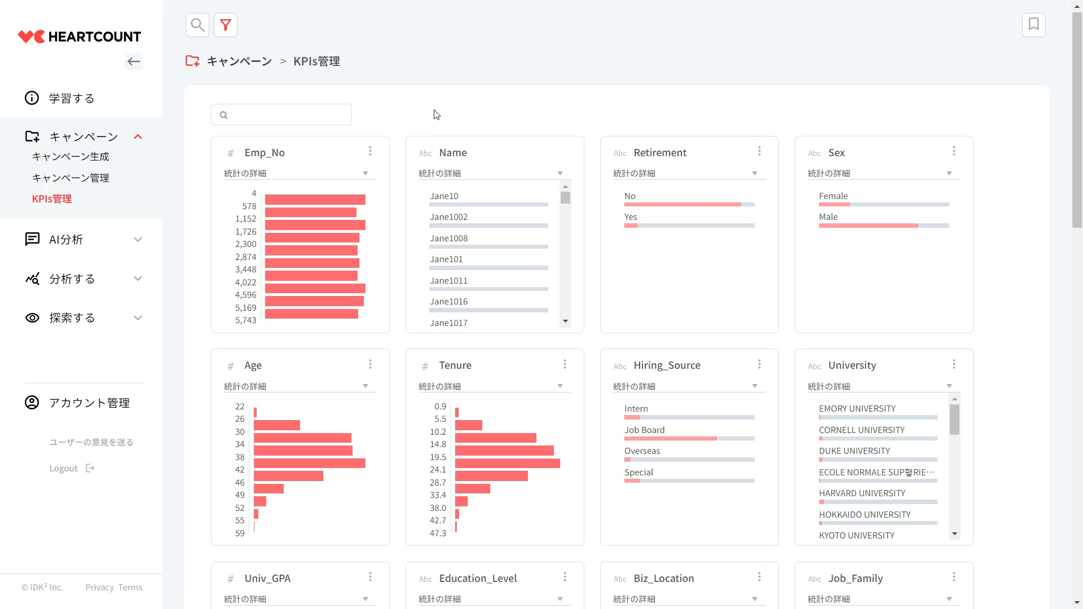
Task: Open the three-dot menu on Emp_No card
Action: (x=370, y=151)
